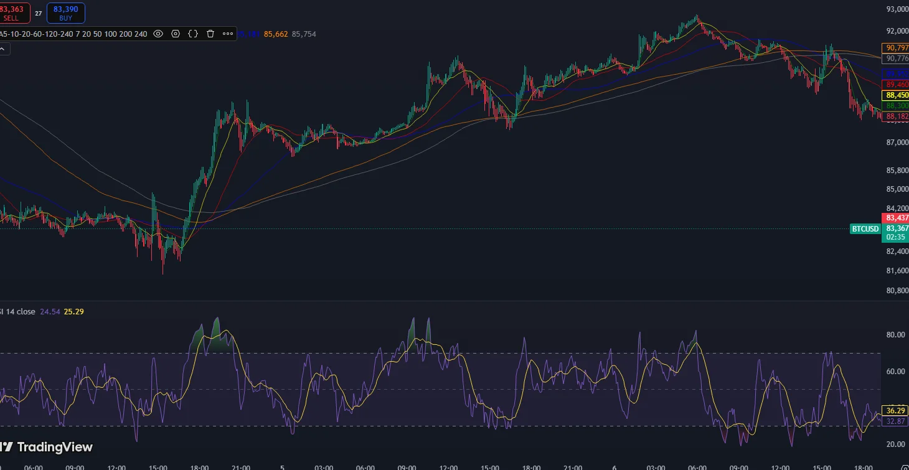Click the TradingView logo
The image size is (909, 470).
click(47, 447)
